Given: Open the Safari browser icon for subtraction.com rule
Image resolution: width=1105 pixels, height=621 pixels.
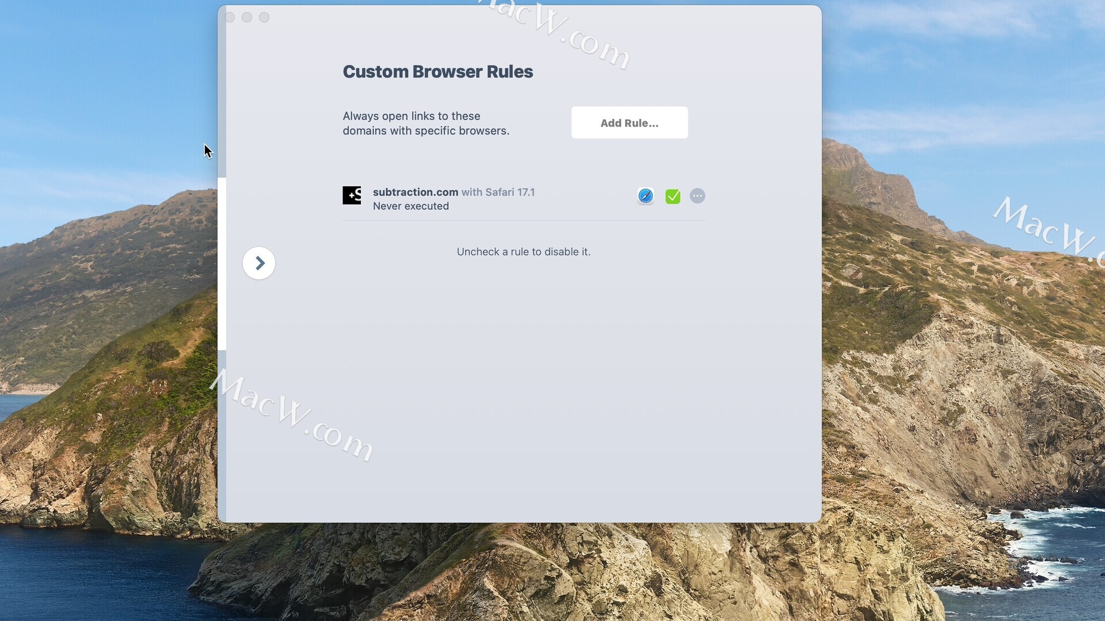Looking at the screenshot, I should [x=646, y=196].
